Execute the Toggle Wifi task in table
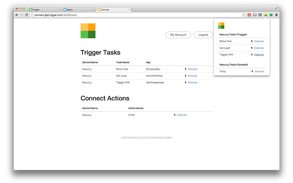 point(193,82)
